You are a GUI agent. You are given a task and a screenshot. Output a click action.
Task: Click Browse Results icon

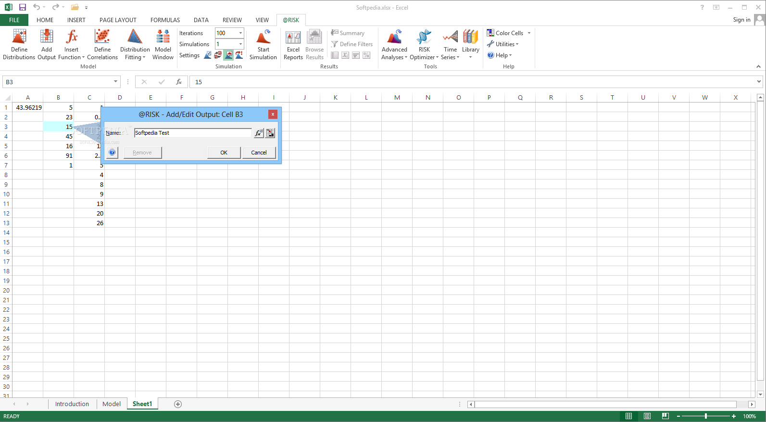pos(314,44)
